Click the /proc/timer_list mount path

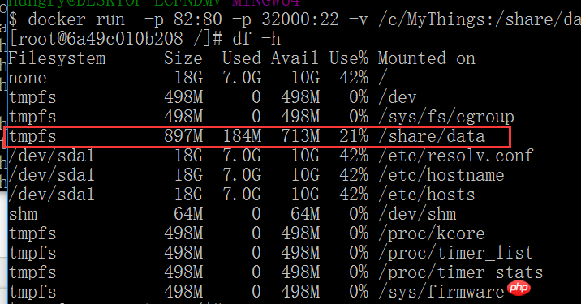tap(456, 253)
